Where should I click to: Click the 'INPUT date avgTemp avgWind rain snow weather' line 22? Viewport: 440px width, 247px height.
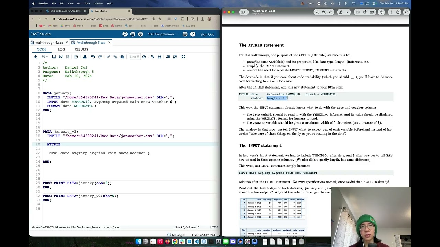pyautogui.click(x=98, y=153)
